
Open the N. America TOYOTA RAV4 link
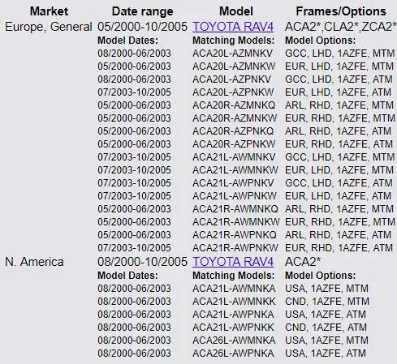point(233,262)
